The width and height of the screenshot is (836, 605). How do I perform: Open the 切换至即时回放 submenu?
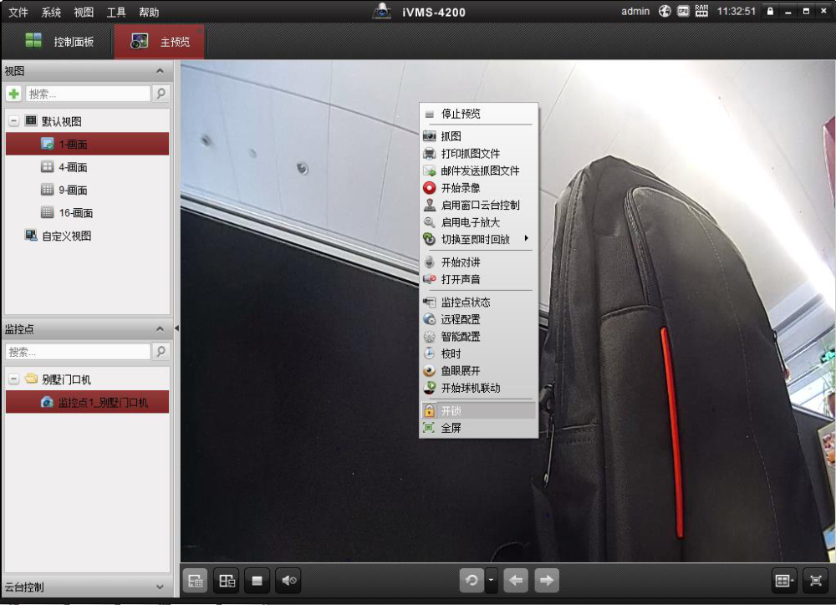(478, 239)
